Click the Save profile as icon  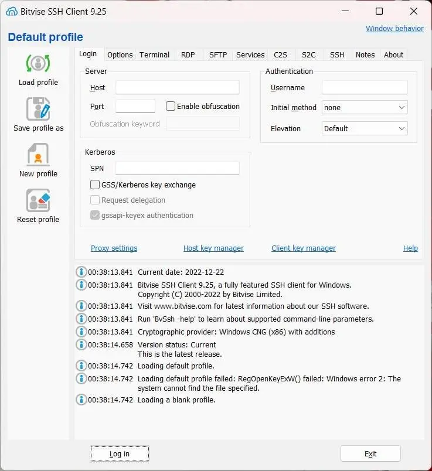click(38, 109)
